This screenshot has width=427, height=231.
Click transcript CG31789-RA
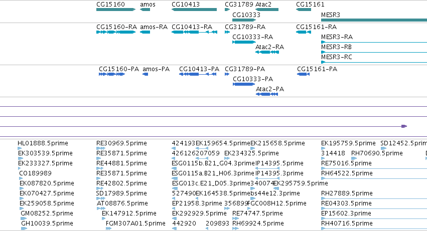[x=245, y=27]
